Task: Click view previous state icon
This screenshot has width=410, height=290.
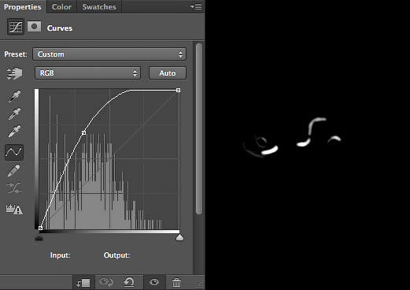Action: point(106,282)
